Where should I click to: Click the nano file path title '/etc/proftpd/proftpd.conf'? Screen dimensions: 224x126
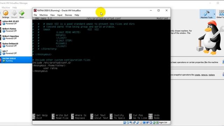(104, 18)
